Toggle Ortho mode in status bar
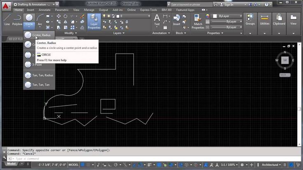Screen dimensions: 303x170 click(110, 165)
